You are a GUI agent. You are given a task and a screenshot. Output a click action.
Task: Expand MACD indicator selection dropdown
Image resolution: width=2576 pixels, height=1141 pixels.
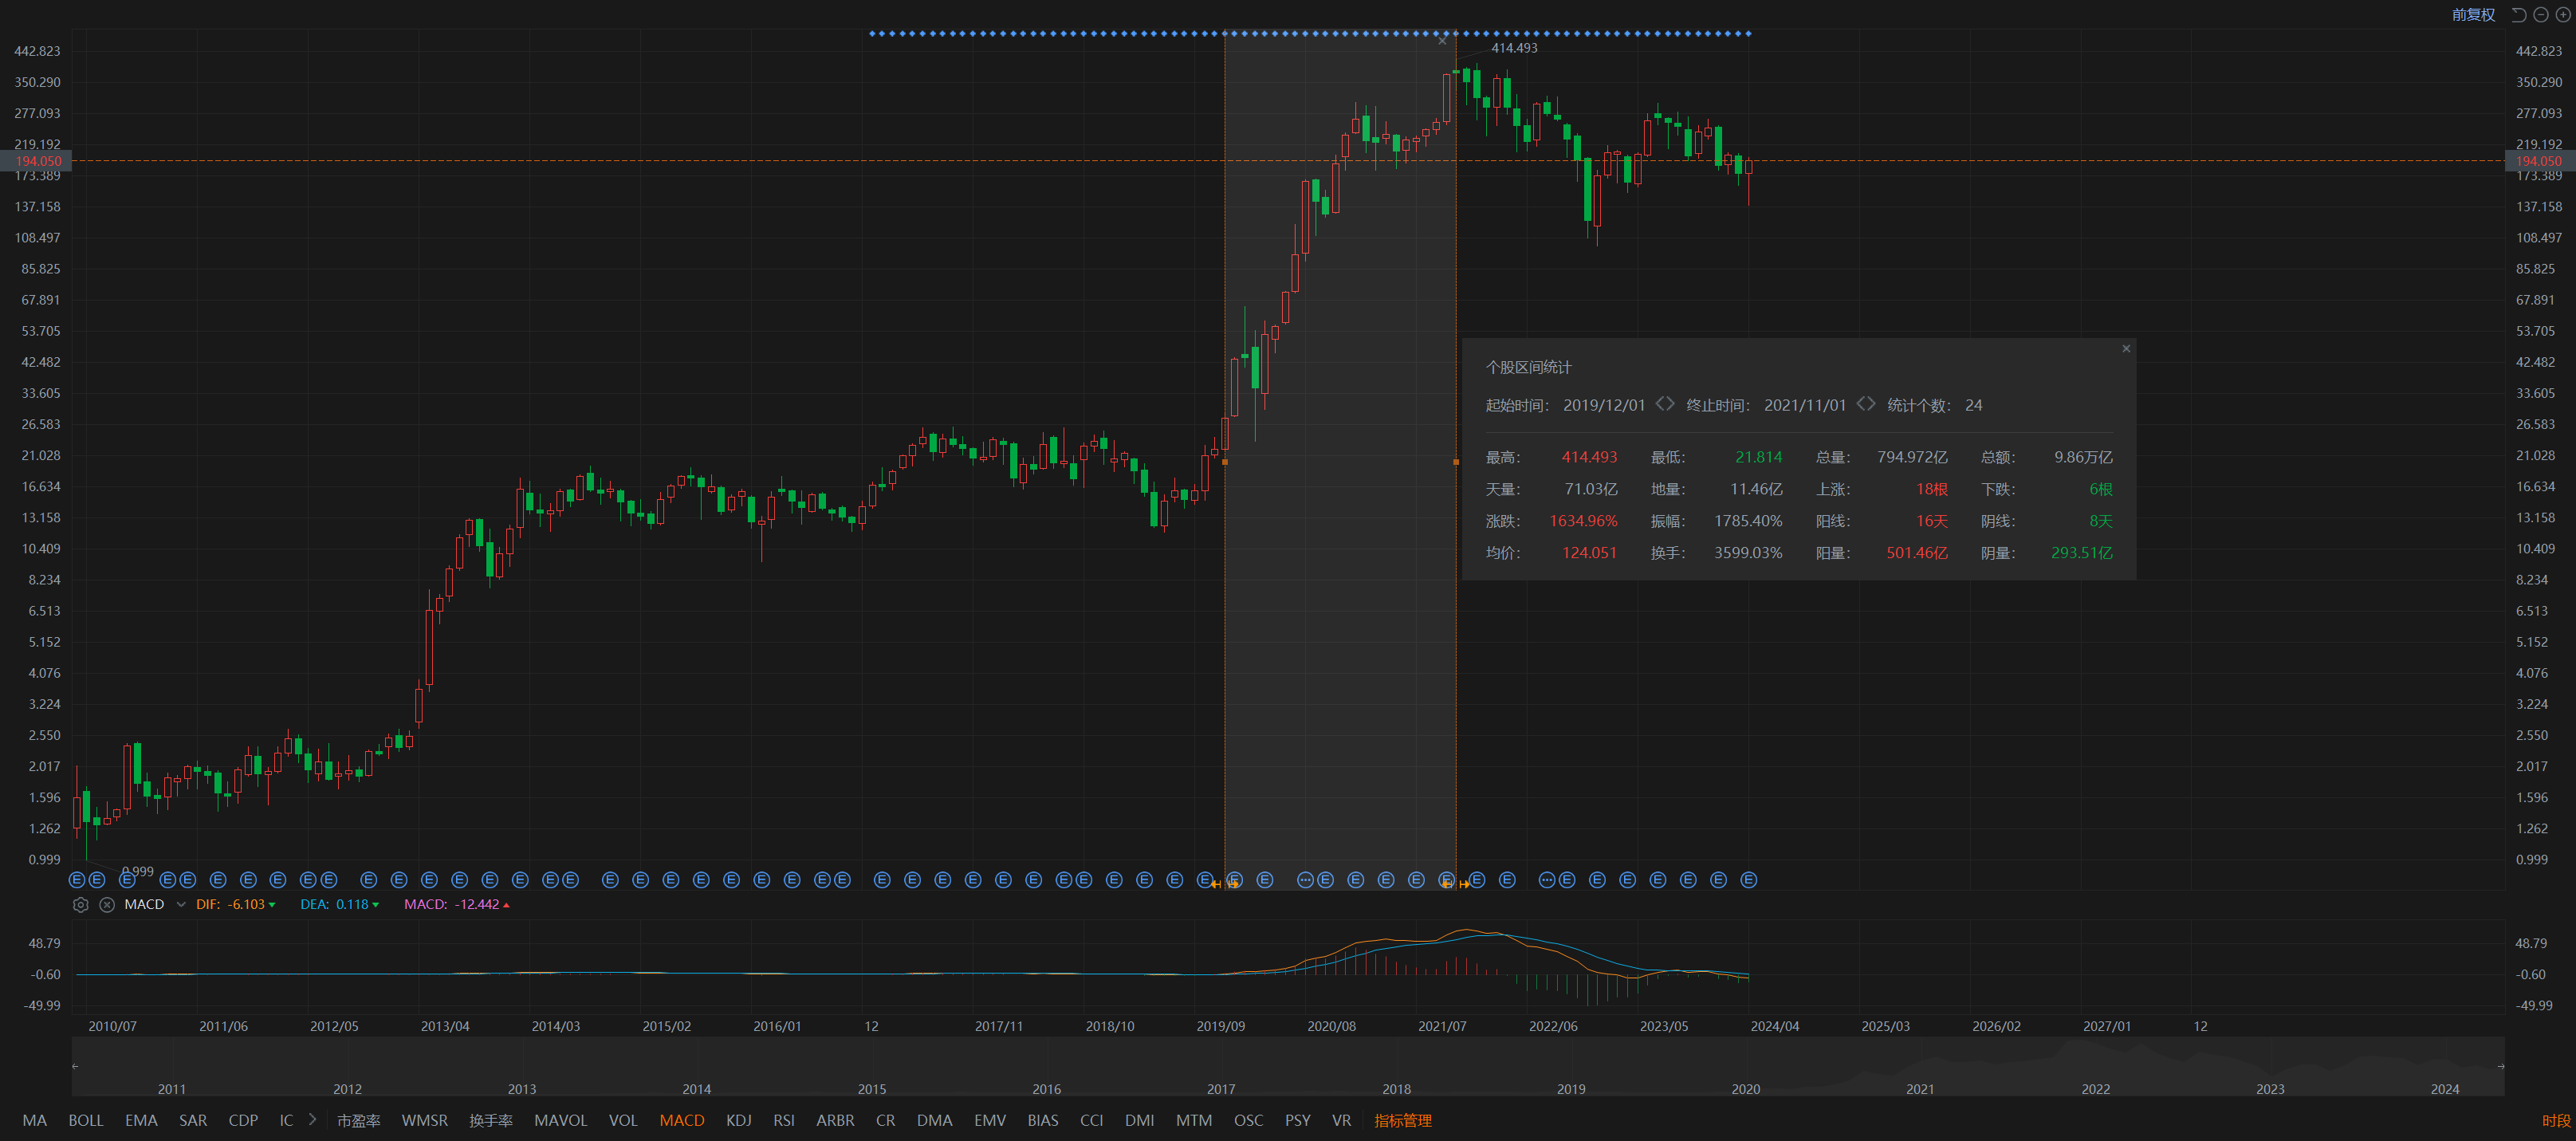pos(181,904)
